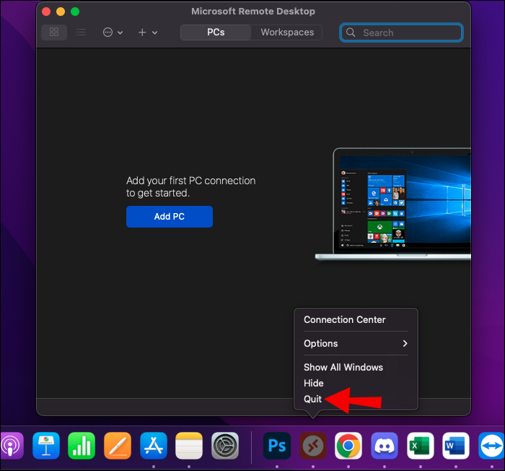This screenshot has height=471, width=505.
Task: Open Notes from the Dock
Action: point(189,446)
